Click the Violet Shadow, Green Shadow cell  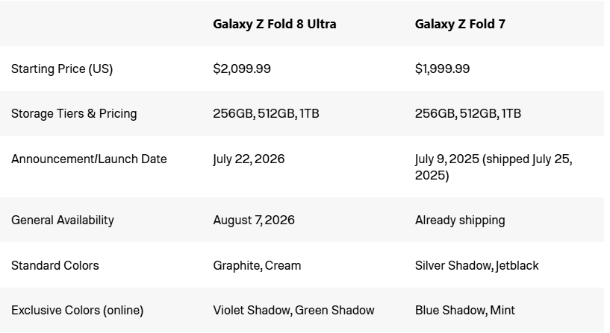(x=293, y=310)
